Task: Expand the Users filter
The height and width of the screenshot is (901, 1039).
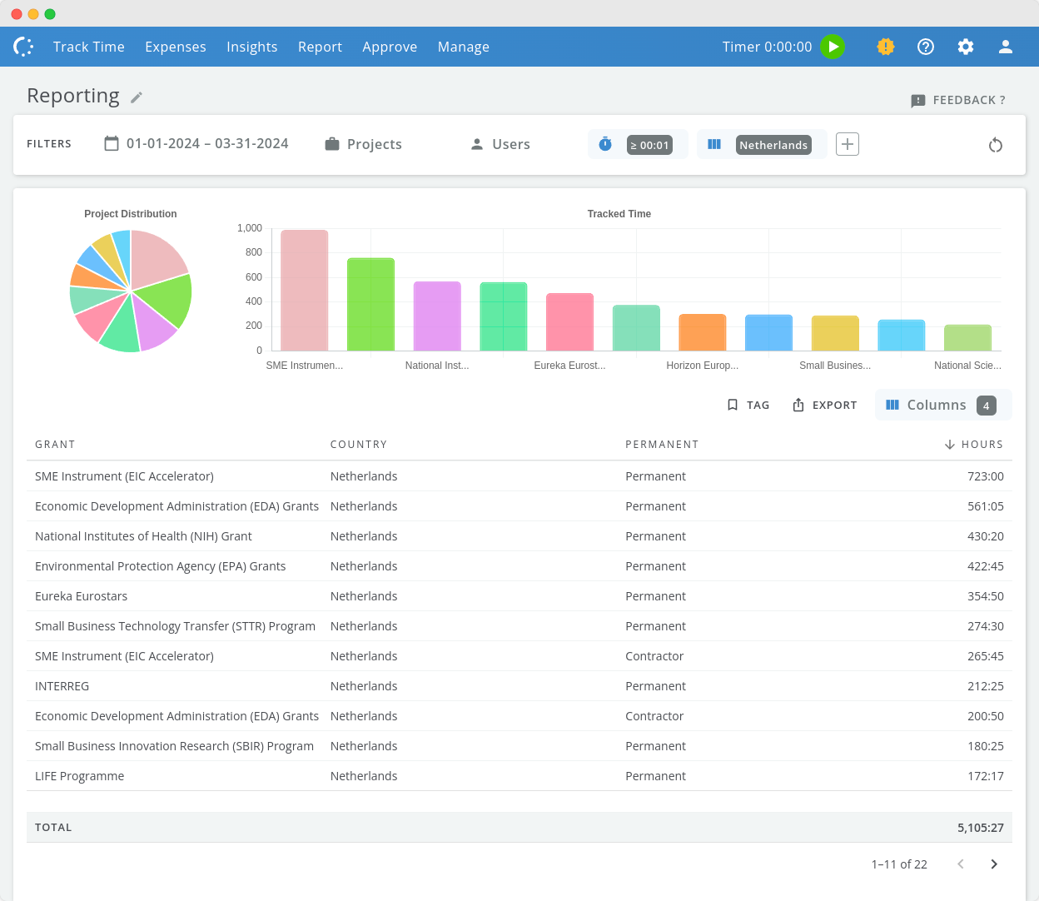Action: point(500,144)
